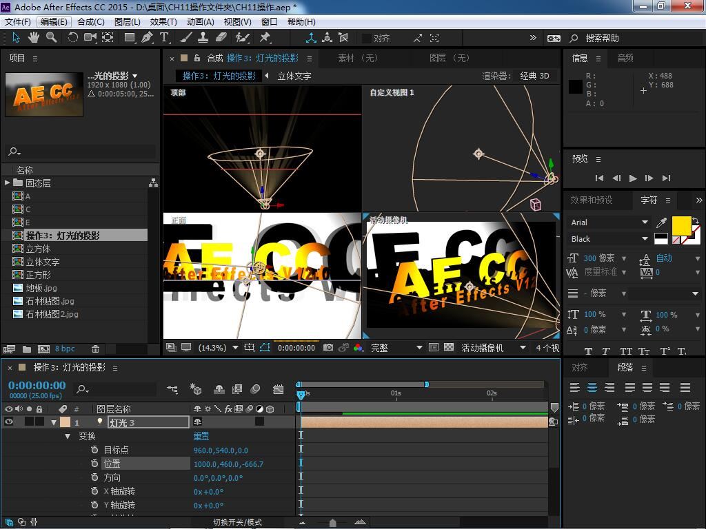Select the Roto Brush tool
This screenshot has width=706, height=529.
coord(242,38)
